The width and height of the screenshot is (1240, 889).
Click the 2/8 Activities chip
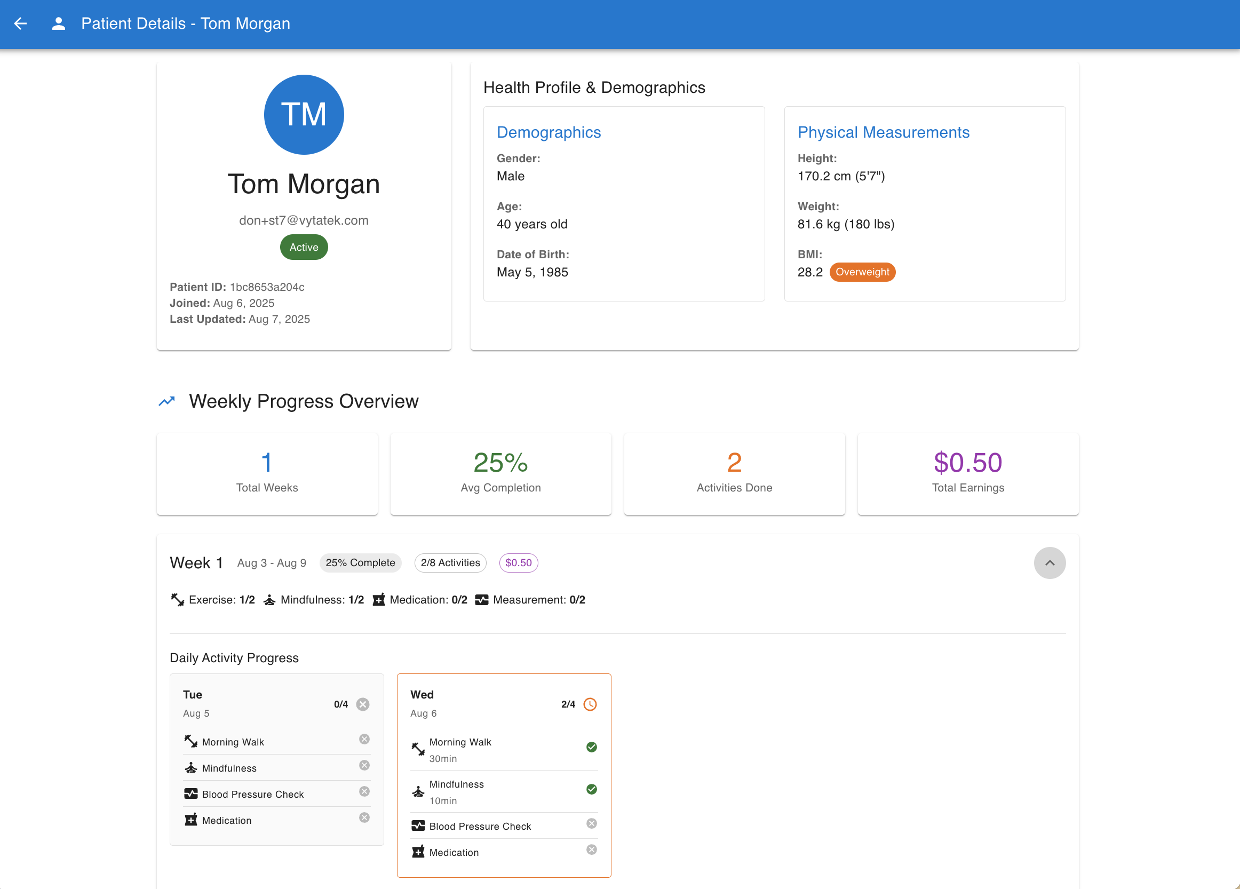450,562
